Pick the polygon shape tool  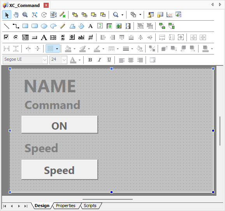coord(72,26)
